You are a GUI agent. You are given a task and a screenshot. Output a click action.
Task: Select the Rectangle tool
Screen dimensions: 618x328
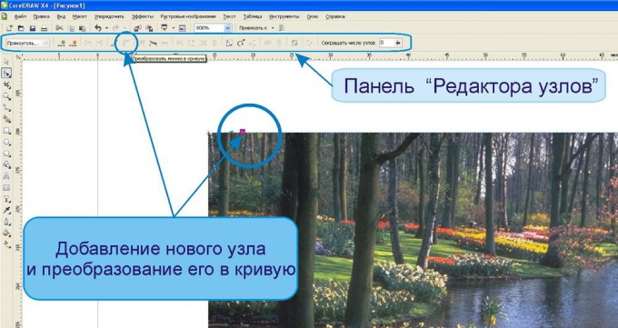point(6,131)
